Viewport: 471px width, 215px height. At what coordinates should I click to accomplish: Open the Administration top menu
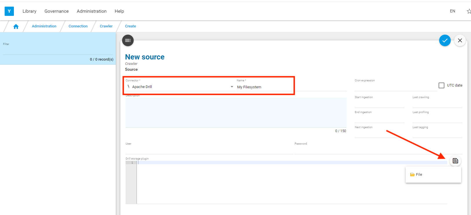91,11
